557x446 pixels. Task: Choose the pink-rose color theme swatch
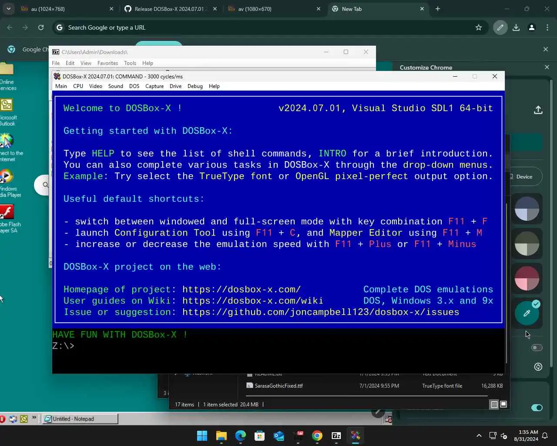coord(527,278)
